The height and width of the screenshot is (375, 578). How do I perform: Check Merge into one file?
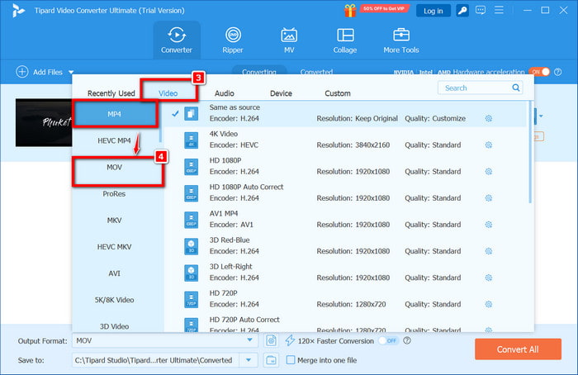(291, 360)
